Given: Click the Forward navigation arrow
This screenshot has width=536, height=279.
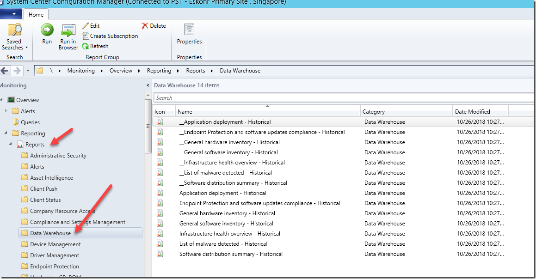Looking at the screenshot, I should point(16,71).
